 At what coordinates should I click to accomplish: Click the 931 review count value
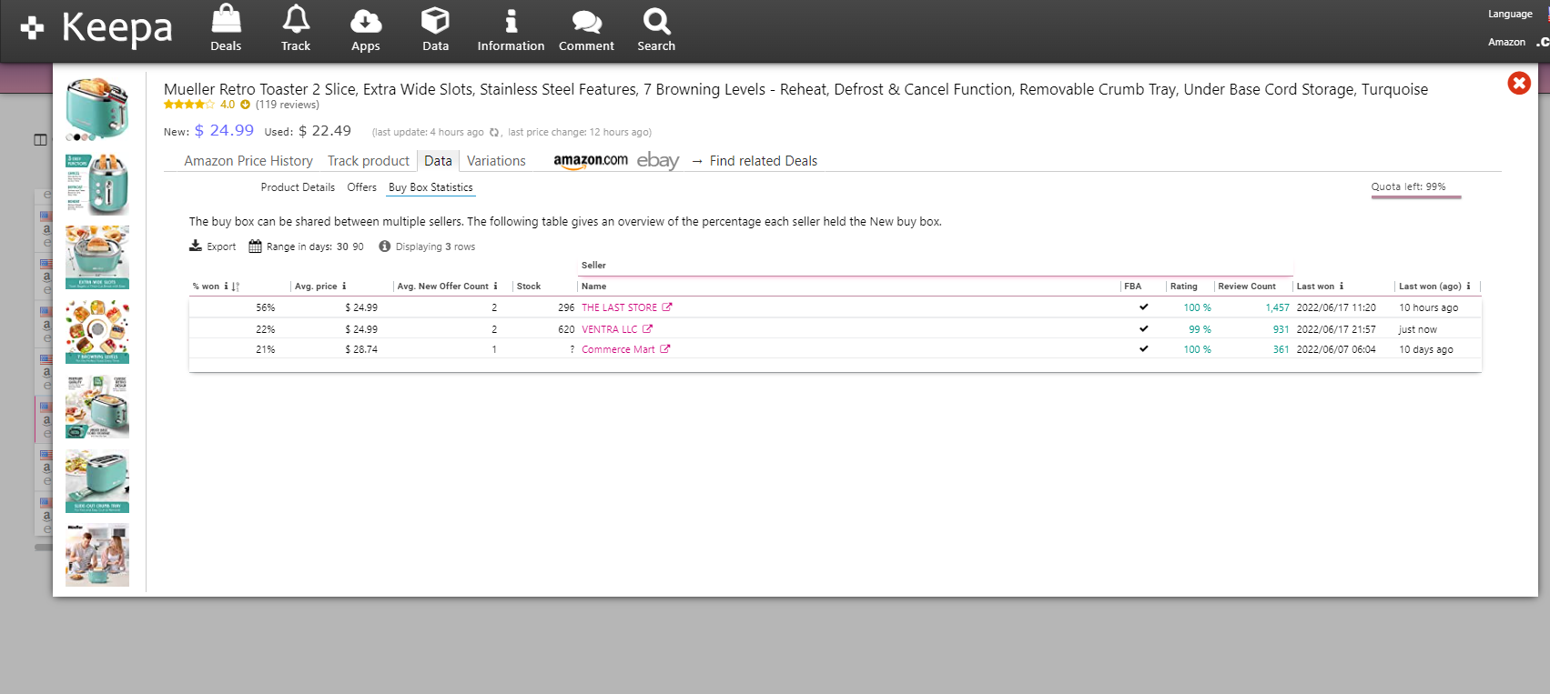pyautogui.click(x=1281, y=329)
